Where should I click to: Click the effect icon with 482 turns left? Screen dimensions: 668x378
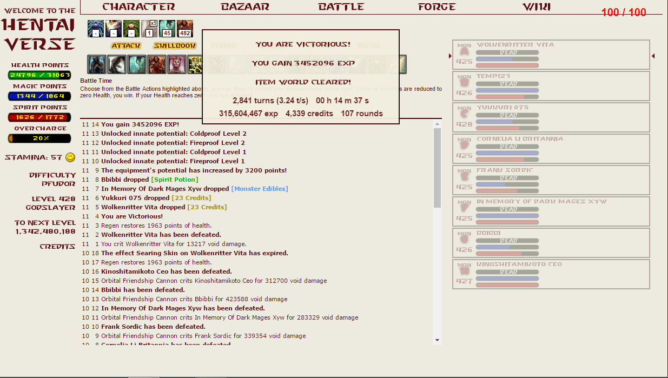[x=185, y=29]
